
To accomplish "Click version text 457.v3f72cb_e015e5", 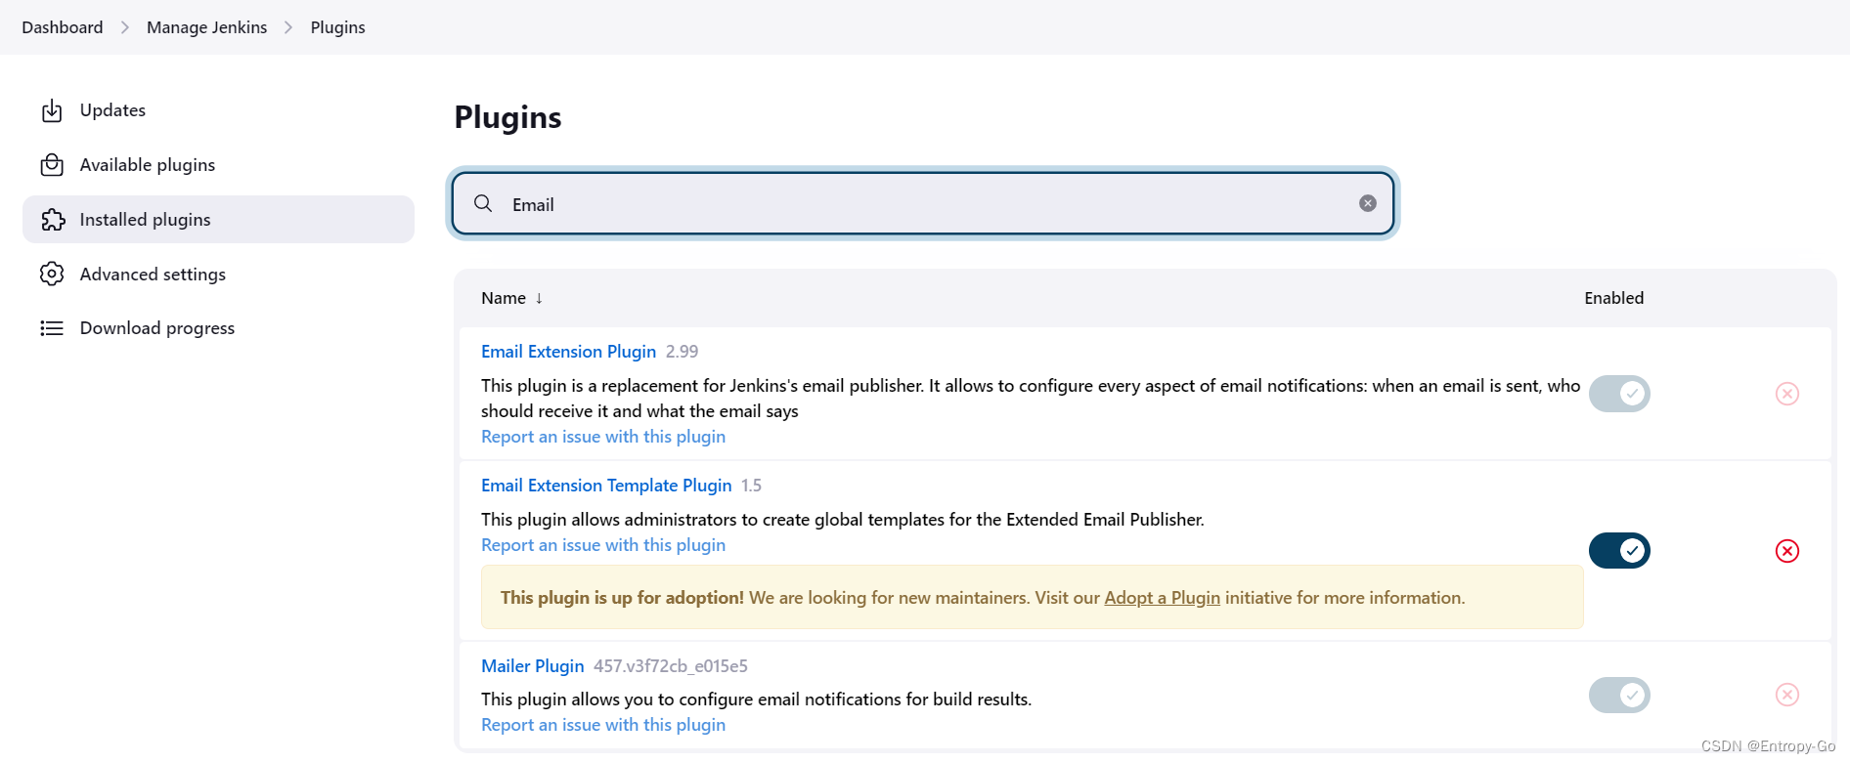I will (x=671, y=666).
